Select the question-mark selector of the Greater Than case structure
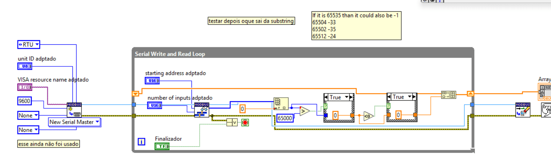Image resolution: width=551 pixels, height=168 pixels. tap(325, 106)
